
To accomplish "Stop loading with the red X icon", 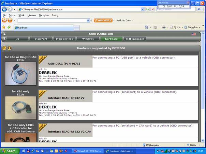I will pyautogui.click(x=152, y=9).
